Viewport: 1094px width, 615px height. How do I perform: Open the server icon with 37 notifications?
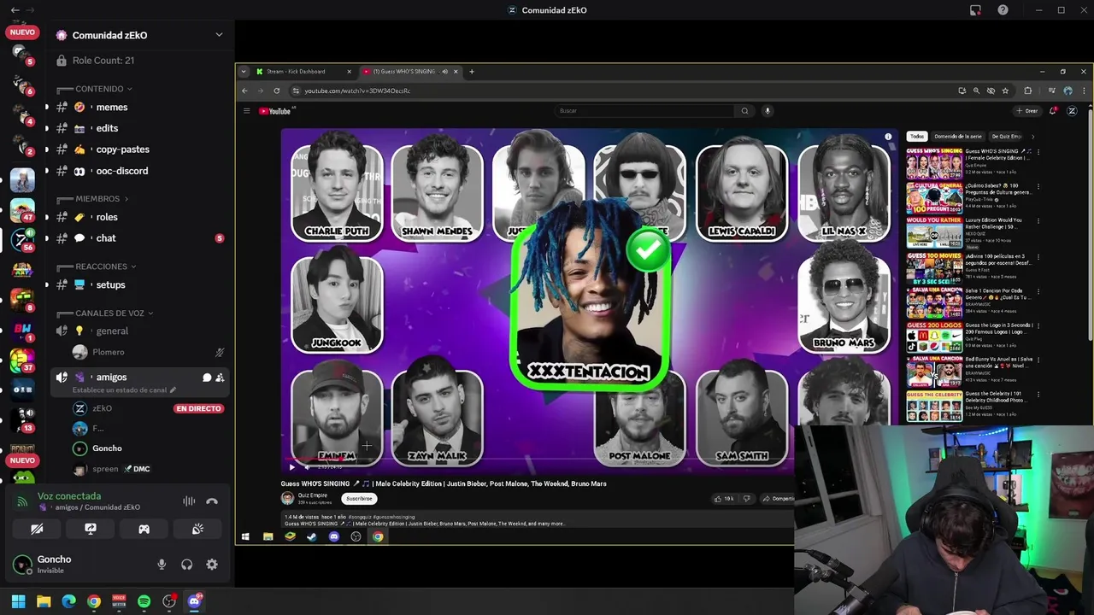(x=22, y=360)
